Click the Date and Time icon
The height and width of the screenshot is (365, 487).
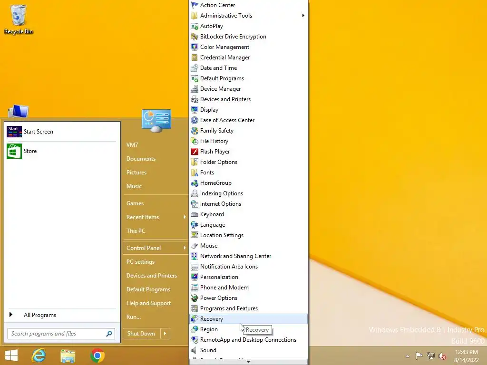tap(195, 68)
